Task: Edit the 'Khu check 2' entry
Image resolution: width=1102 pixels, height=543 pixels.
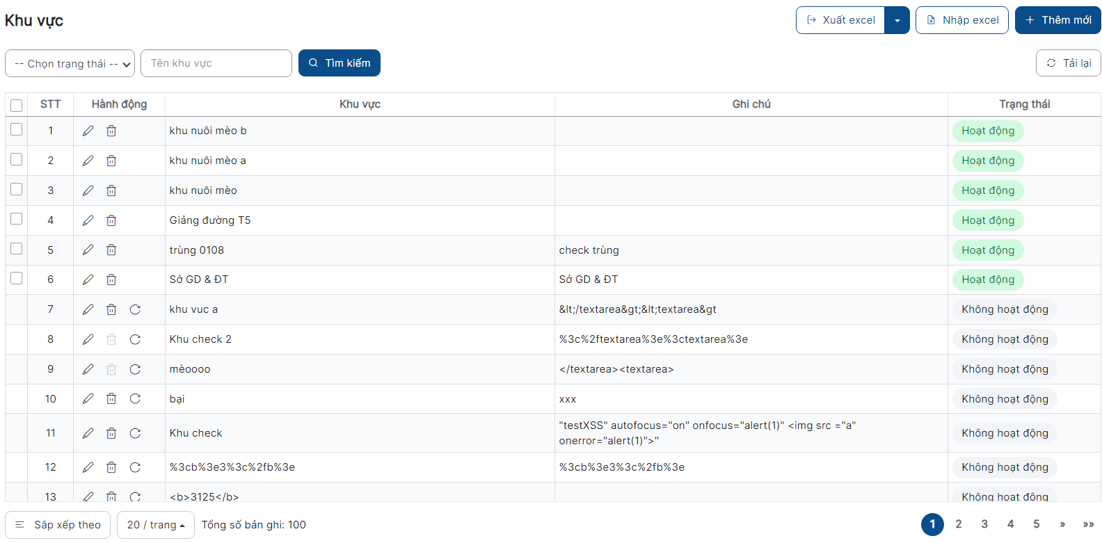Action: pos(88,339)
